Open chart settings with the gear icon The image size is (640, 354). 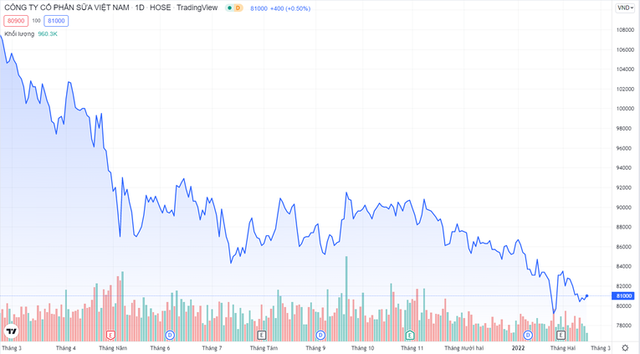624,347
